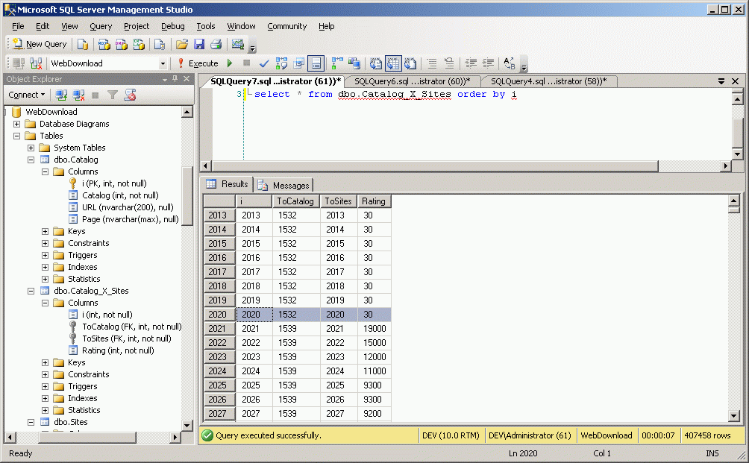Screen dimensions: 749x463
Task: Click the Object Explorer script-with-red-X icon
Action: pos(130,95)
